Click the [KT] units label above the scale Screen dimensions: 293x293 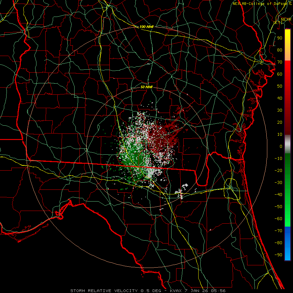pos(278,22)
